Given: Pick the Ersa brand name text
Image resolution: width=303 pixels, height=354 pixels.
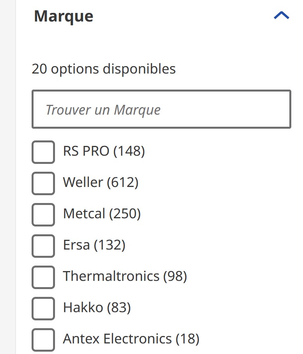Looking at the screenshot, I should click(x=76, y=245).
